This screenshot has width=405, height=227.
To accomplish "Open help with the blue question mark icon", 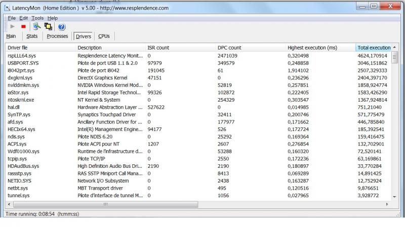I will point(61,27).
